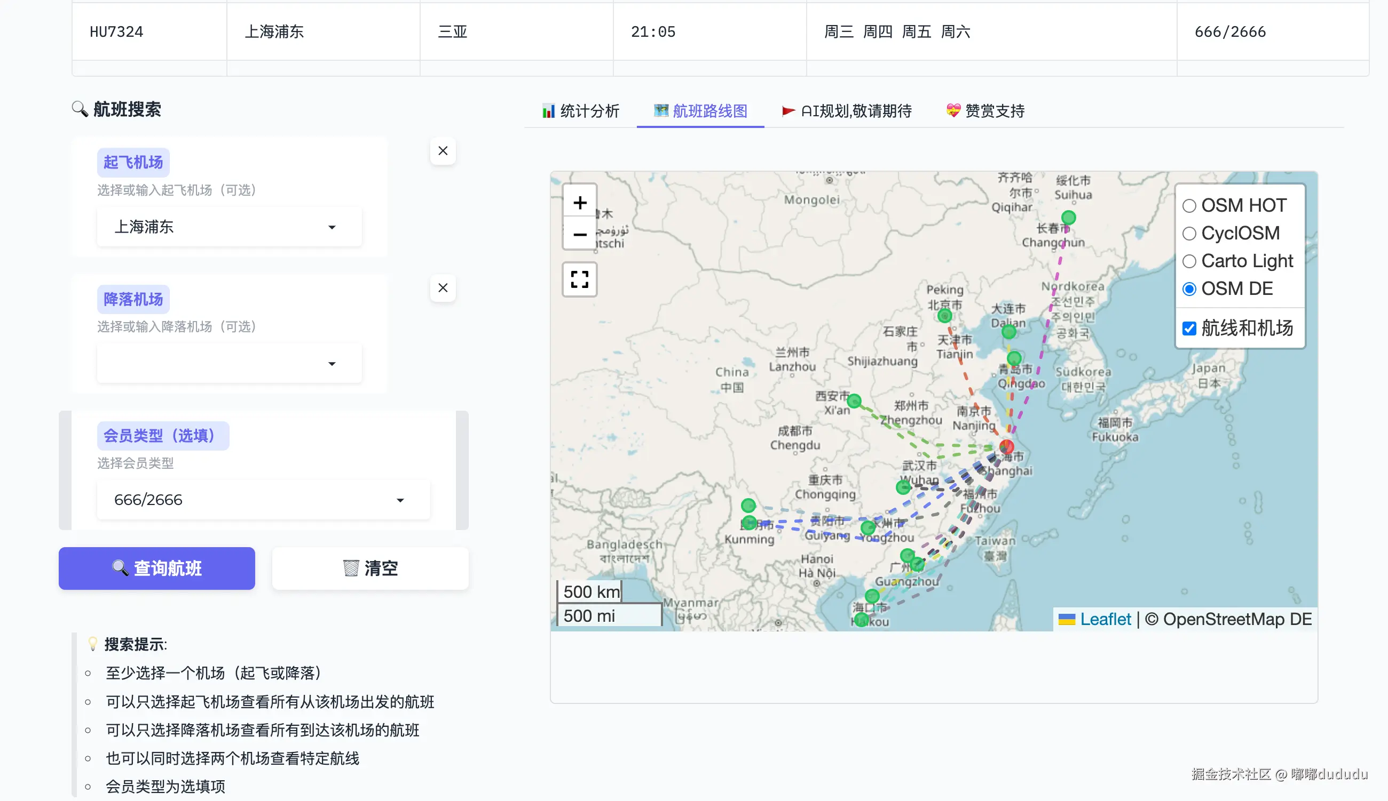Select the OSM HOT map layer
Viewport: 1388px width, 801px height.
[1189, 206]
